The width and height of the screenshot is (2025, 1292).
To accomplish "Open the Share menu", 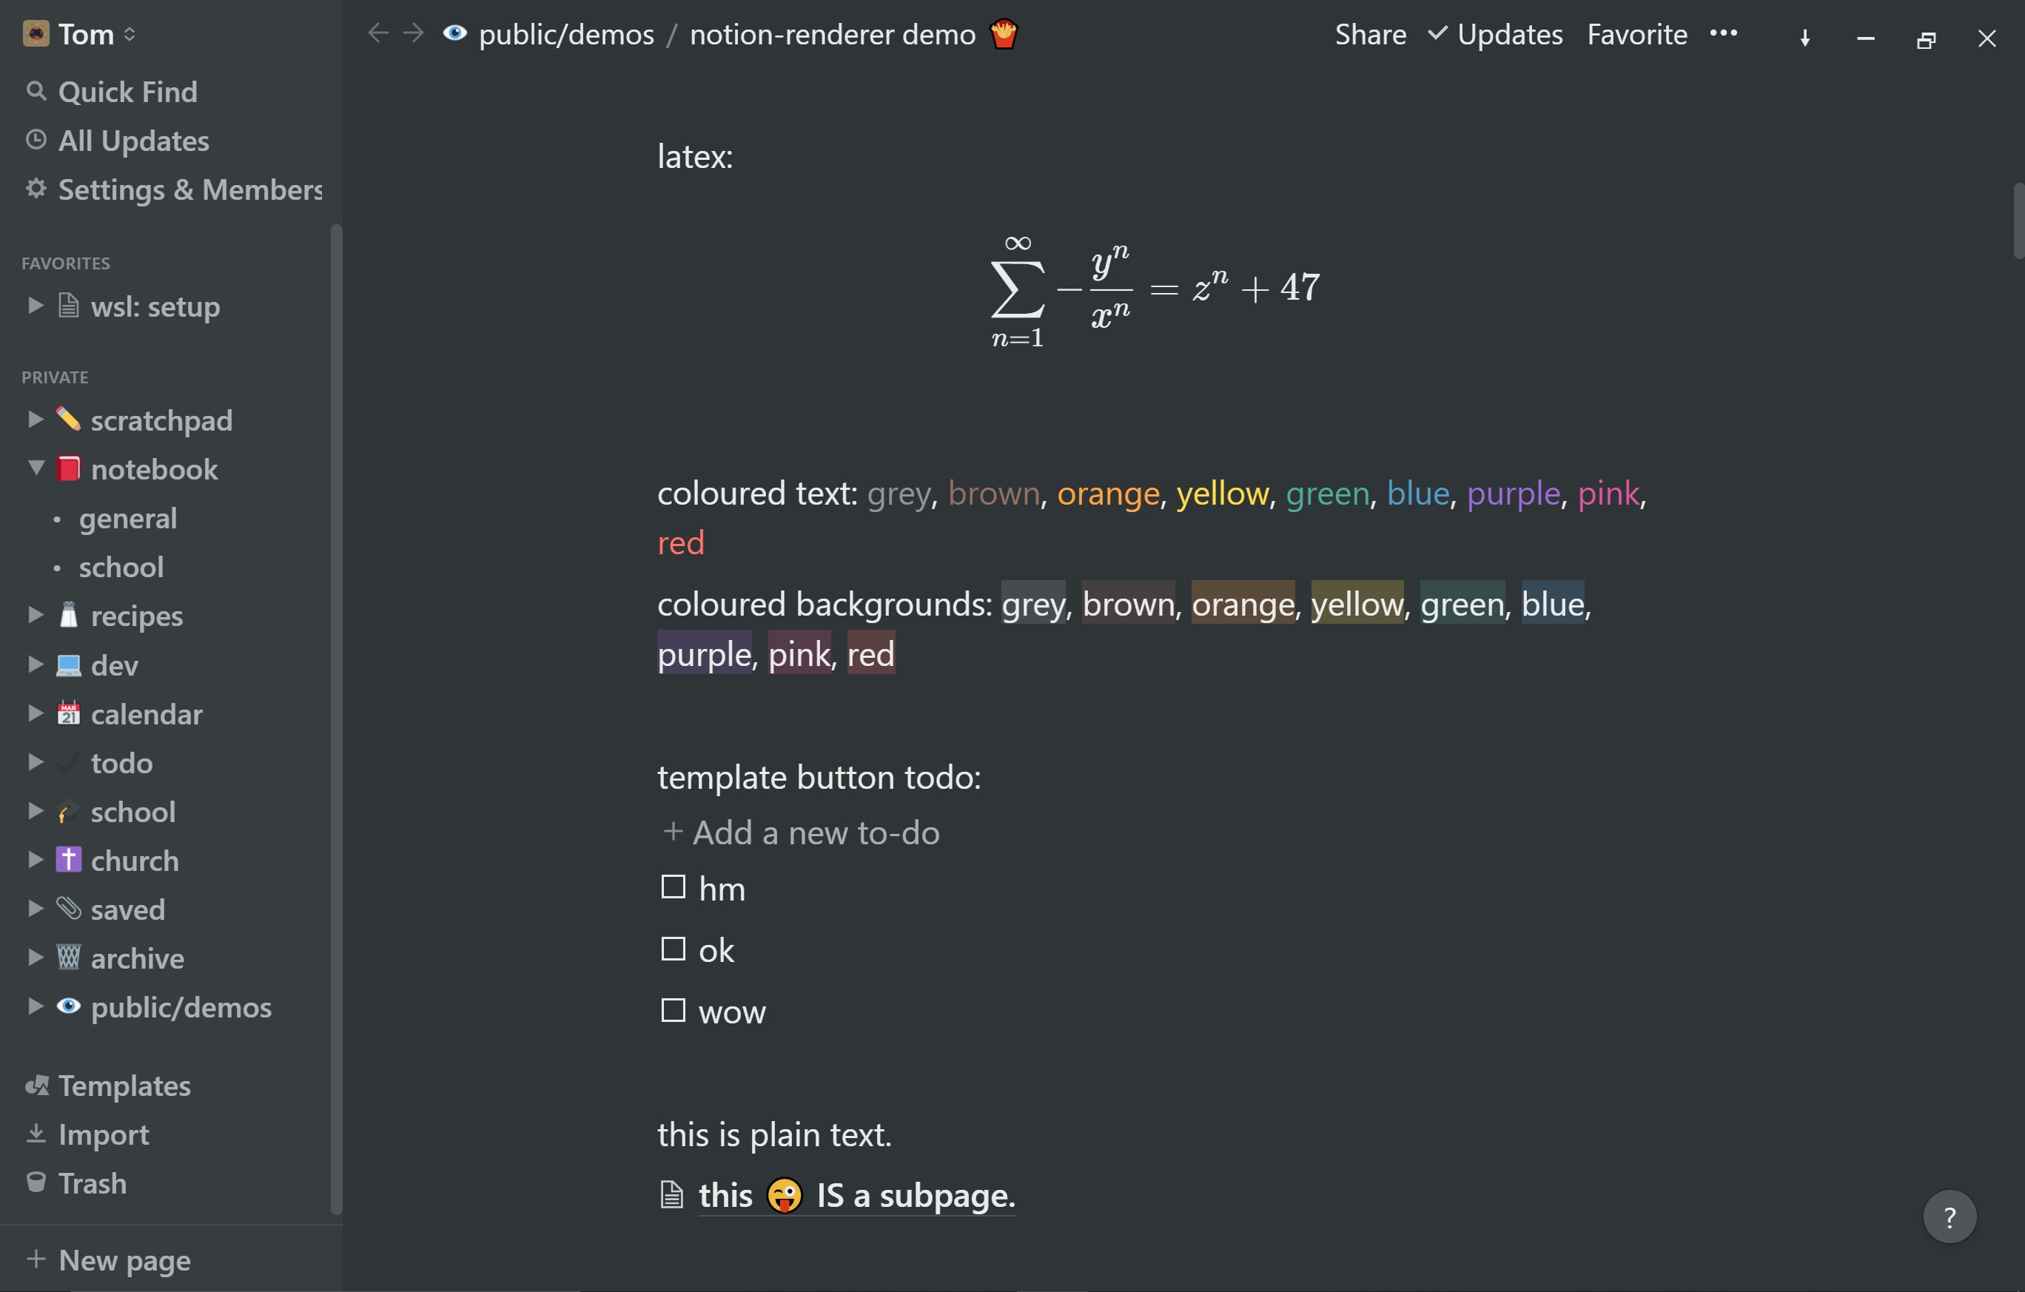I will [1370, 33].
